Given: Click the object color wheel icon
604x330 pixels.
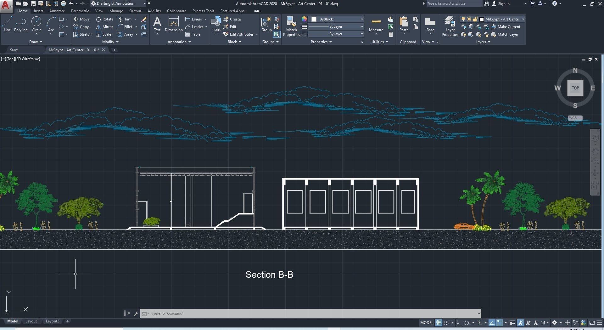Looking at the screenshot, I should click(x=304, y=19).
